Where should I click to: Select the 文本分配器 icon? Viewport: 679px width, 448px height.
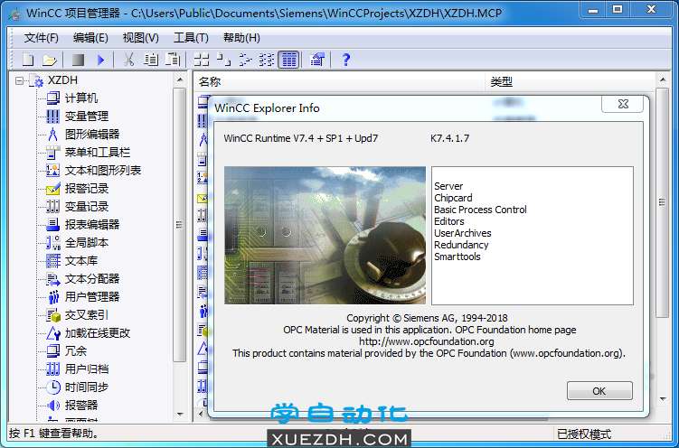[52, 279]
